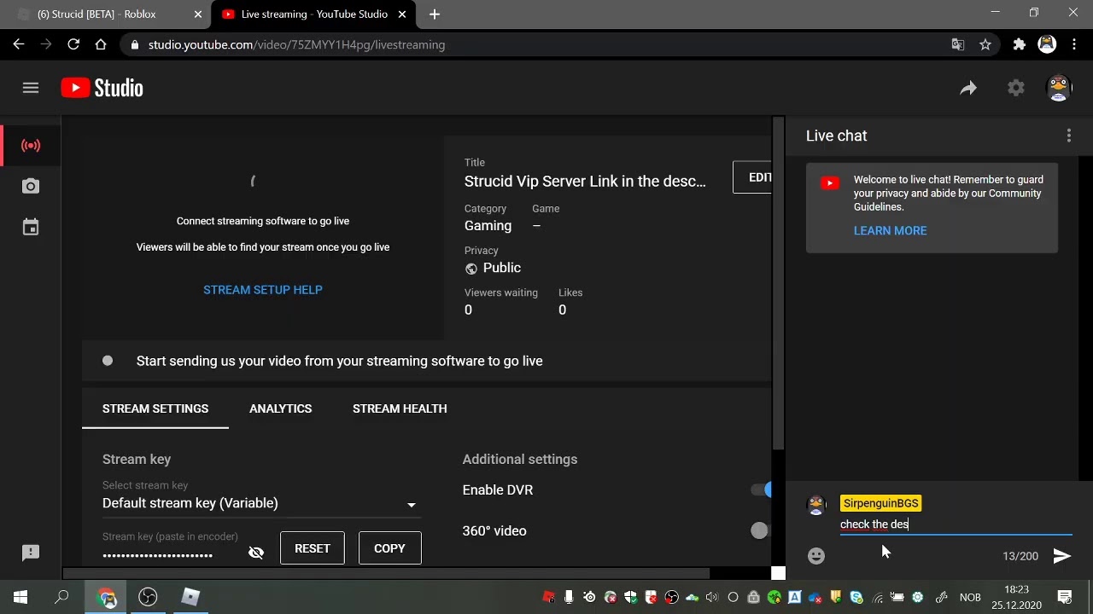Click the stream title 'Strucid Vip Server Link'
Viewport: 1093px width, 614px height.
tap(585, 181)
